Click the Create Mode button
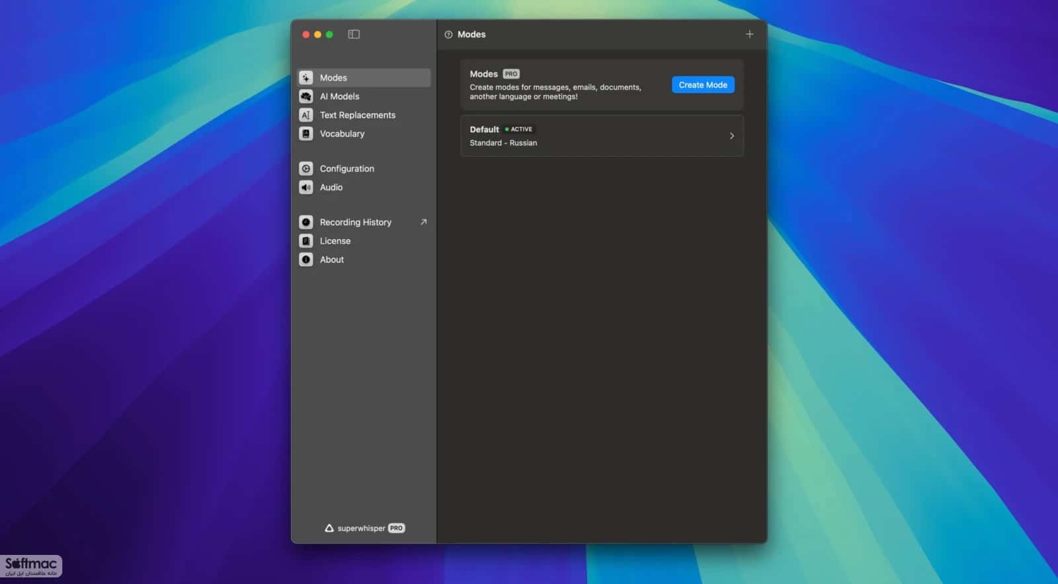Image resolution: width=1058 pixels, height=584 pixels. [x=703, y=85]
